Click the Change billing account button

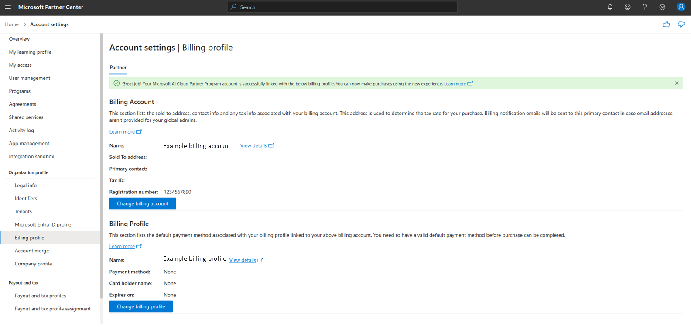tap(143, 204)
